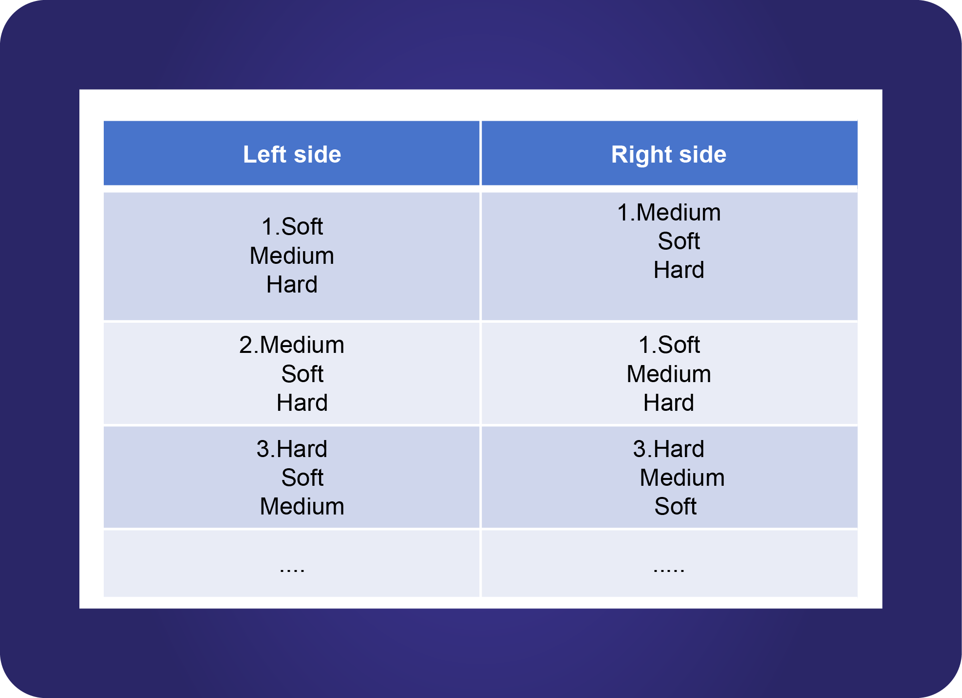Click the "2.Medium" text in left column
This screenshot has height=698, width=962.
(292, 345)
